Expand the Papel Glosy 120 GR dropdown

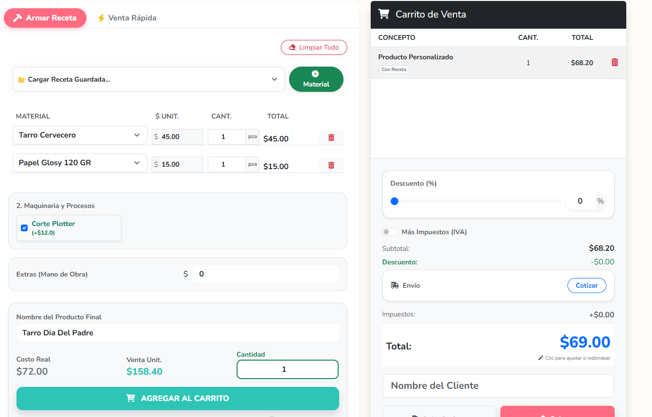pos(80,163)
